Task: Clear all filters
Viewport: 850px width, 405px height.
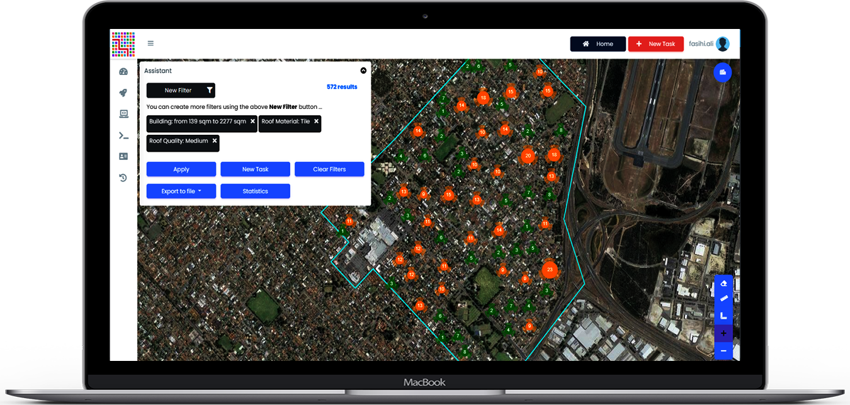Action: click(x=329, y=169)
